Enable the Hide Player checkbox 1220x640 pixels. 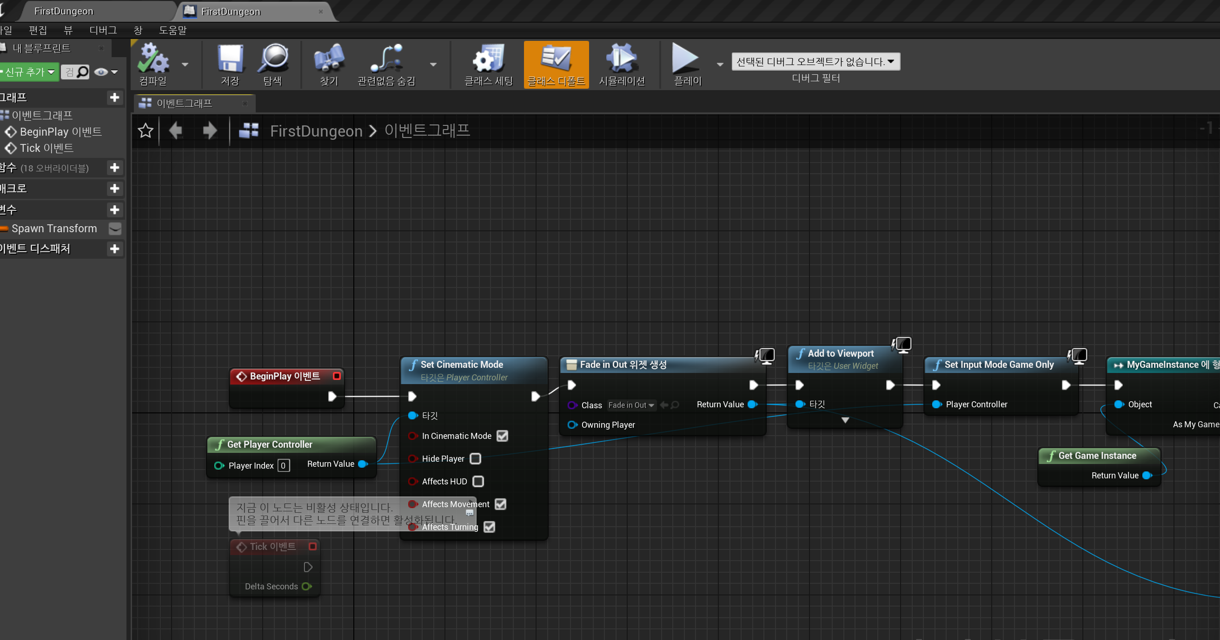476,458
